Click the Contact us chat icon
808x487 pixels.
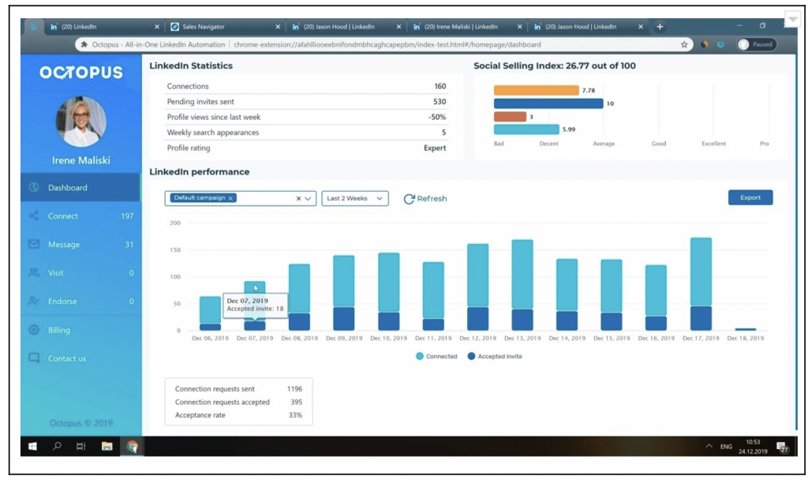coord(34,358)
